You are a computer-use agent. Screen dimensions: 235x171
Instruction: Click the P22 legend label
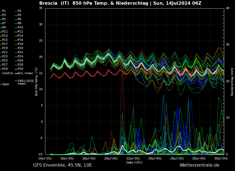click(20, 52)
